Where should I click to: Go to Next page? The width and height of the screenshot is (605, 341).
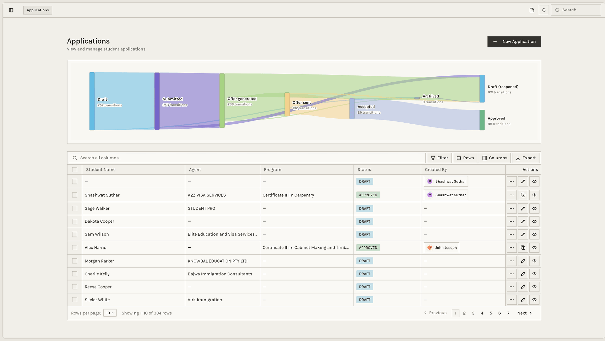pos(524,313)
